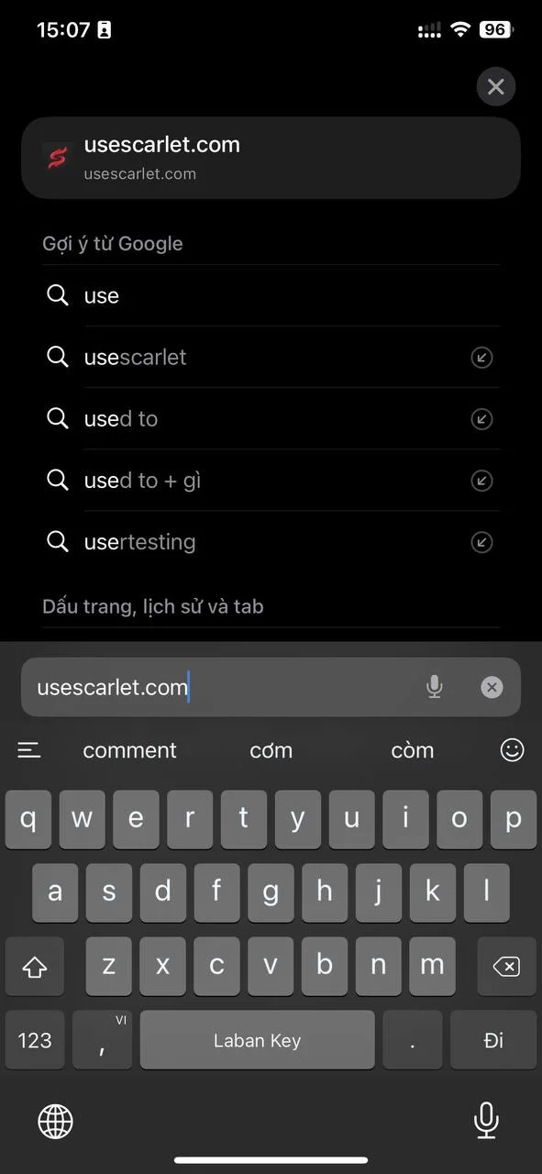This screenshot has height=1174, width=542.
Task: Tap the insert arrow next to 'usescarlet'
Action: click(482, 358)
